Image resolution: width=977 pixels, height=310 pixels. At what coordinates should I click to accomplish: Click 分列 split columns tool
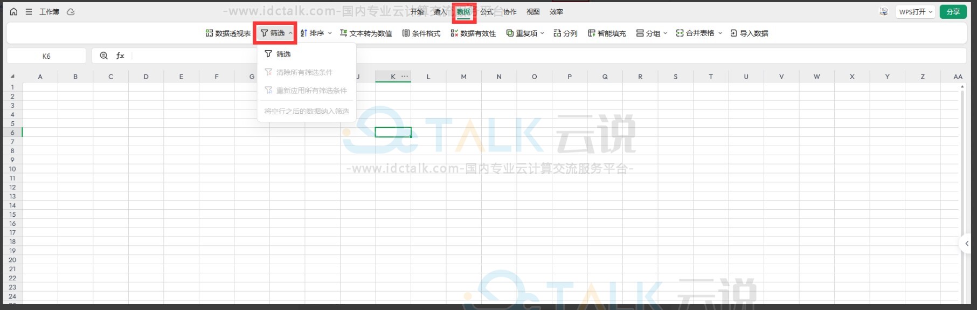(565, 33)
